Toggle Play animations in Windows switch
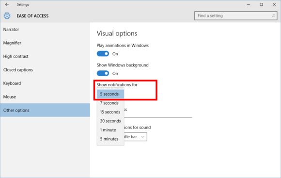The image size is (281, 178). coord(103,54)
